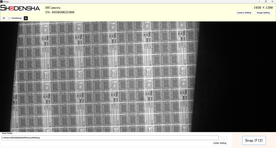Browse for save folder with ellipsis button
Image resolution: width=276 pixels, height=148 pixels.
click(x=224, y=138)
